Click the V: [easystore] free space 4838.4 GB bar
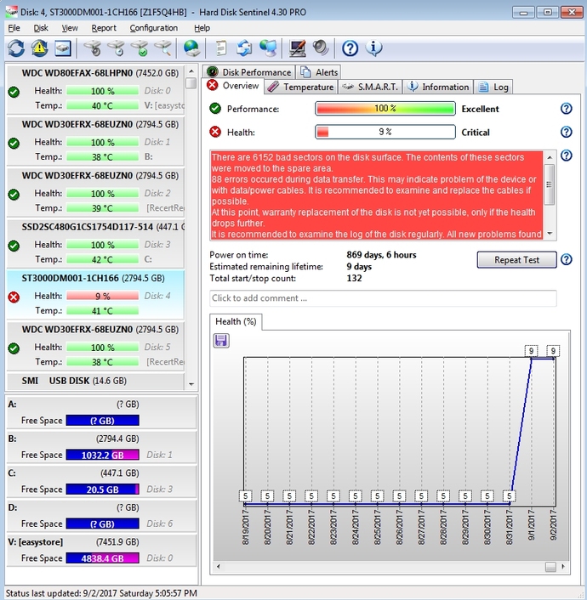587x600 pixels. pyautogui.click(x=102, y=558)
